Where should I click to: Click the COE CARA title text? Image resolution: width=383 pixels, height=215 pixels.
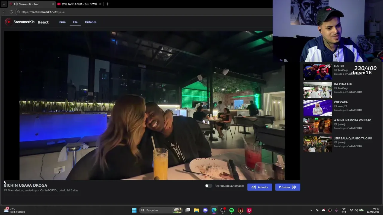[x=341, y=102]
